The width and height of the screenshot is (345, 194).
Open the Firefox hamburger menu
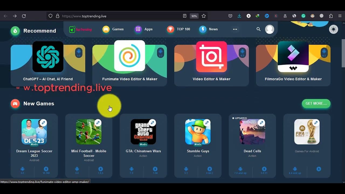(x=340, y=16)
